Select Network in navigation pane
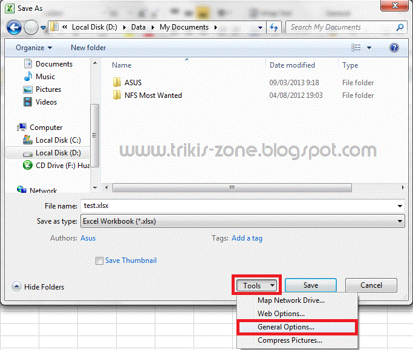 43,190
